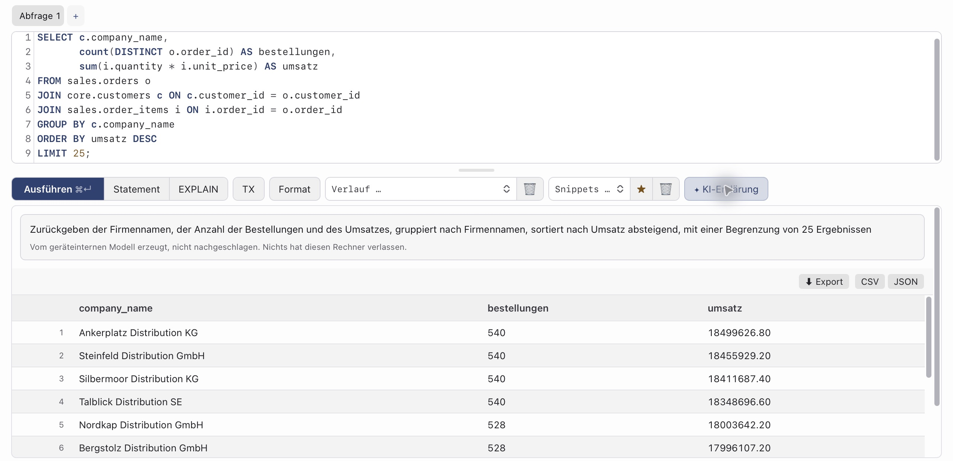Select the Statement execution mode
The height and width of the screenshot is (461, 953).
point(137,189)
